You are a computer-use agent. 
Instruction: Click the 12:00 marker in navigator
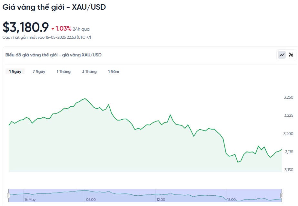click(161, 200)
